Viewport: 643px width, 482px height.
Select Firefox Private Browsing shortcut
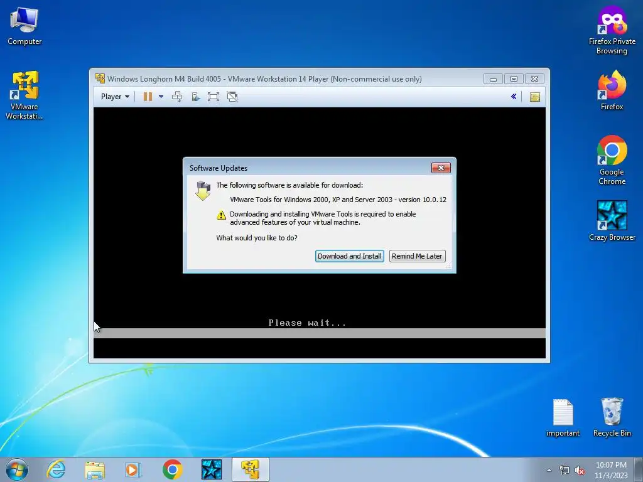tap(612, 31)
